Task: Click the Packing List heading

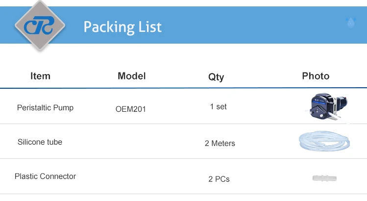Action: pyautogui.click(x=122, y=26)
